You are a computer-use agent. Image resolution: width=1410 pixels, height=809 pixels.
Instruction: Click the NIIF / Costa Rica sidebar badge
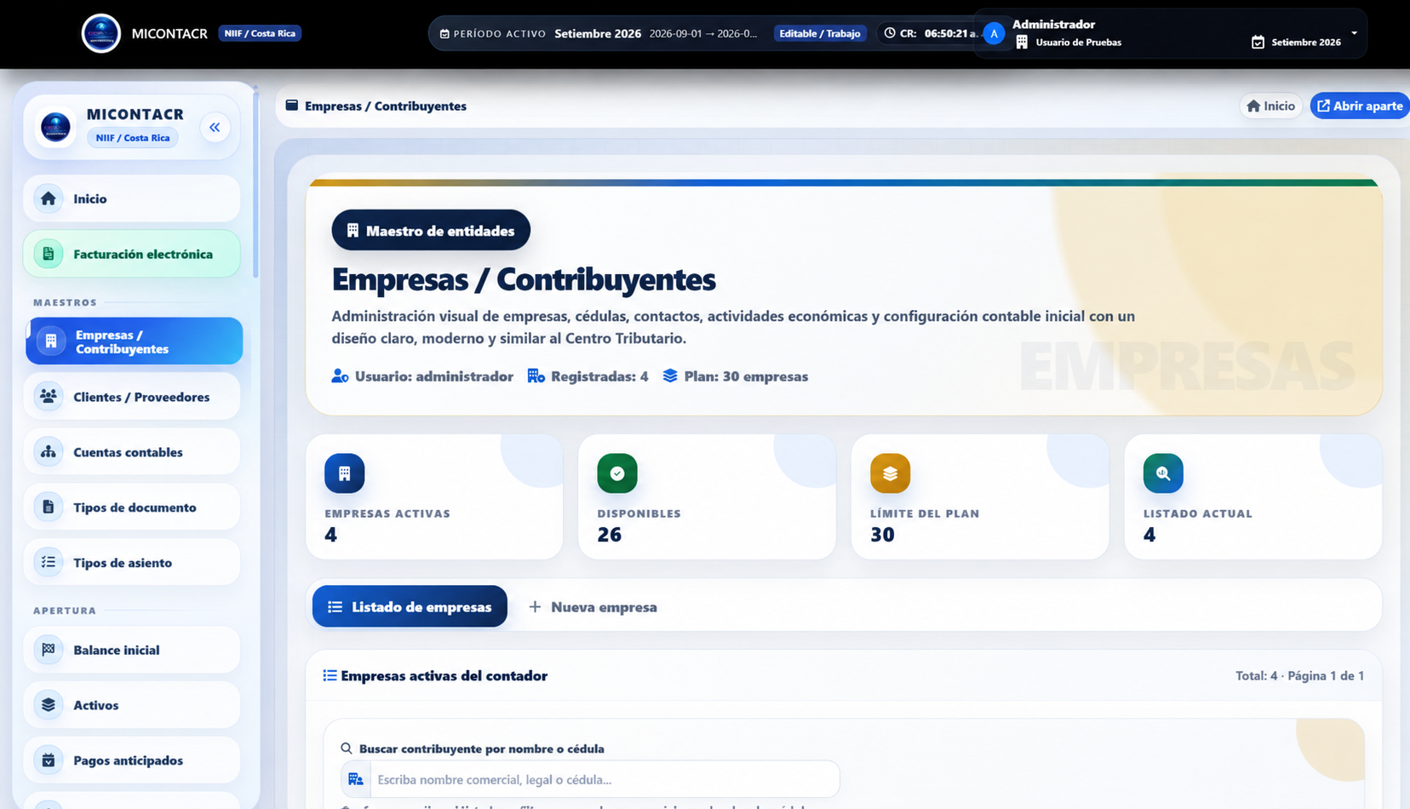coord(133,138)
